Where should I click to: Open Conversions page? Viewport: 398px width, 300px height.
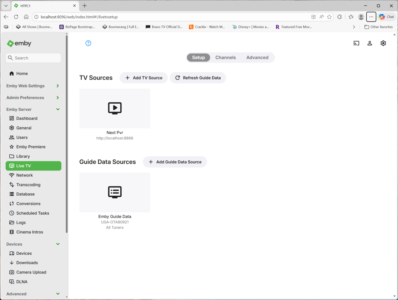33,204
